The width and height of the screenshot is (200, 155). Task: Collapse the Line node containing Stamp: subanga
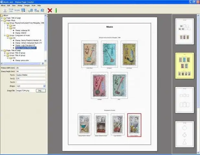[8, 28]
